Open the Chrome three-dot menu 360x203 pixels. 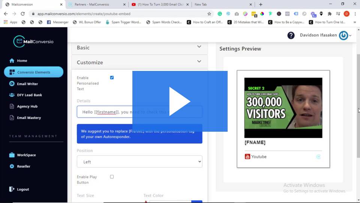(355, 14)
